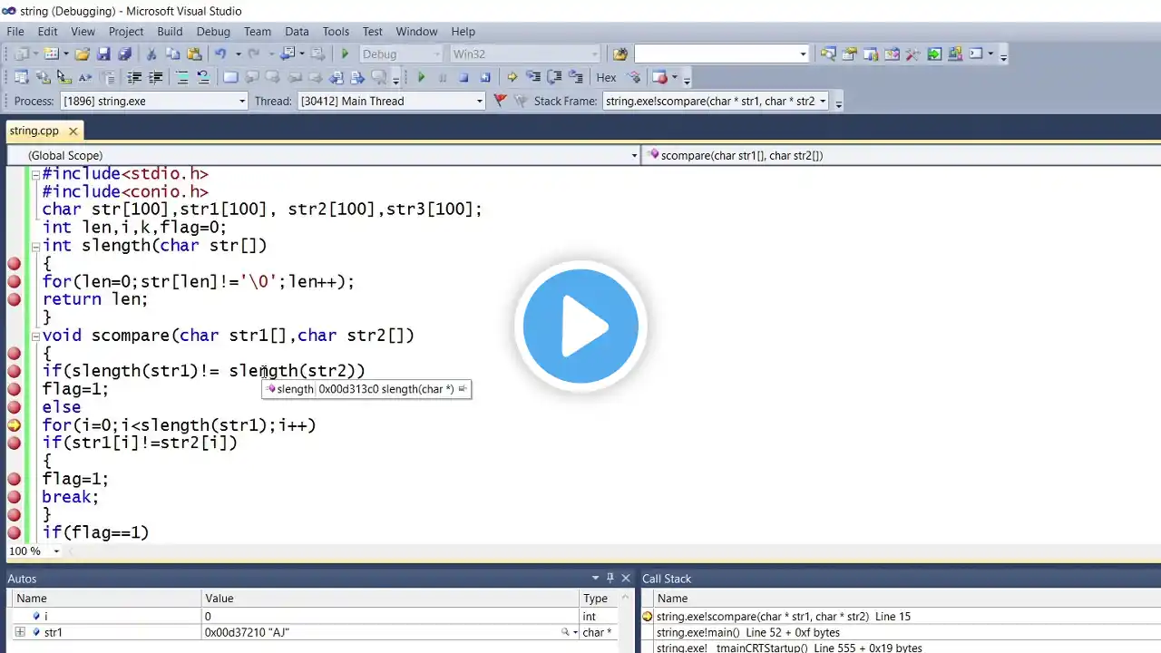
Task: Save the current file with the floppy icon
Action: [x=103, y=54]
